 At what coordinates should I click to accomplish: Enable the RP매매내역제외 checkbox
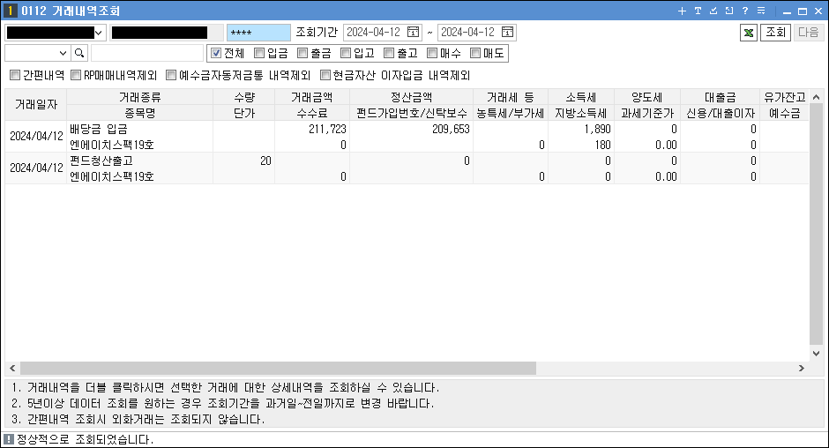click(76, 75)
